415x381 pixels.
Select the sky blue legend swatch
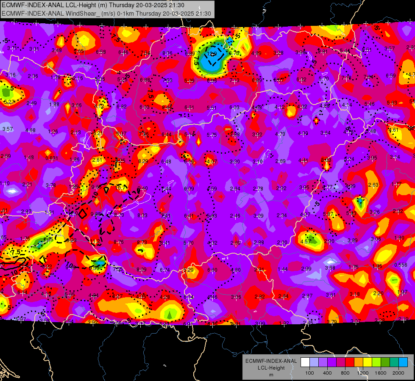point(403,362)
